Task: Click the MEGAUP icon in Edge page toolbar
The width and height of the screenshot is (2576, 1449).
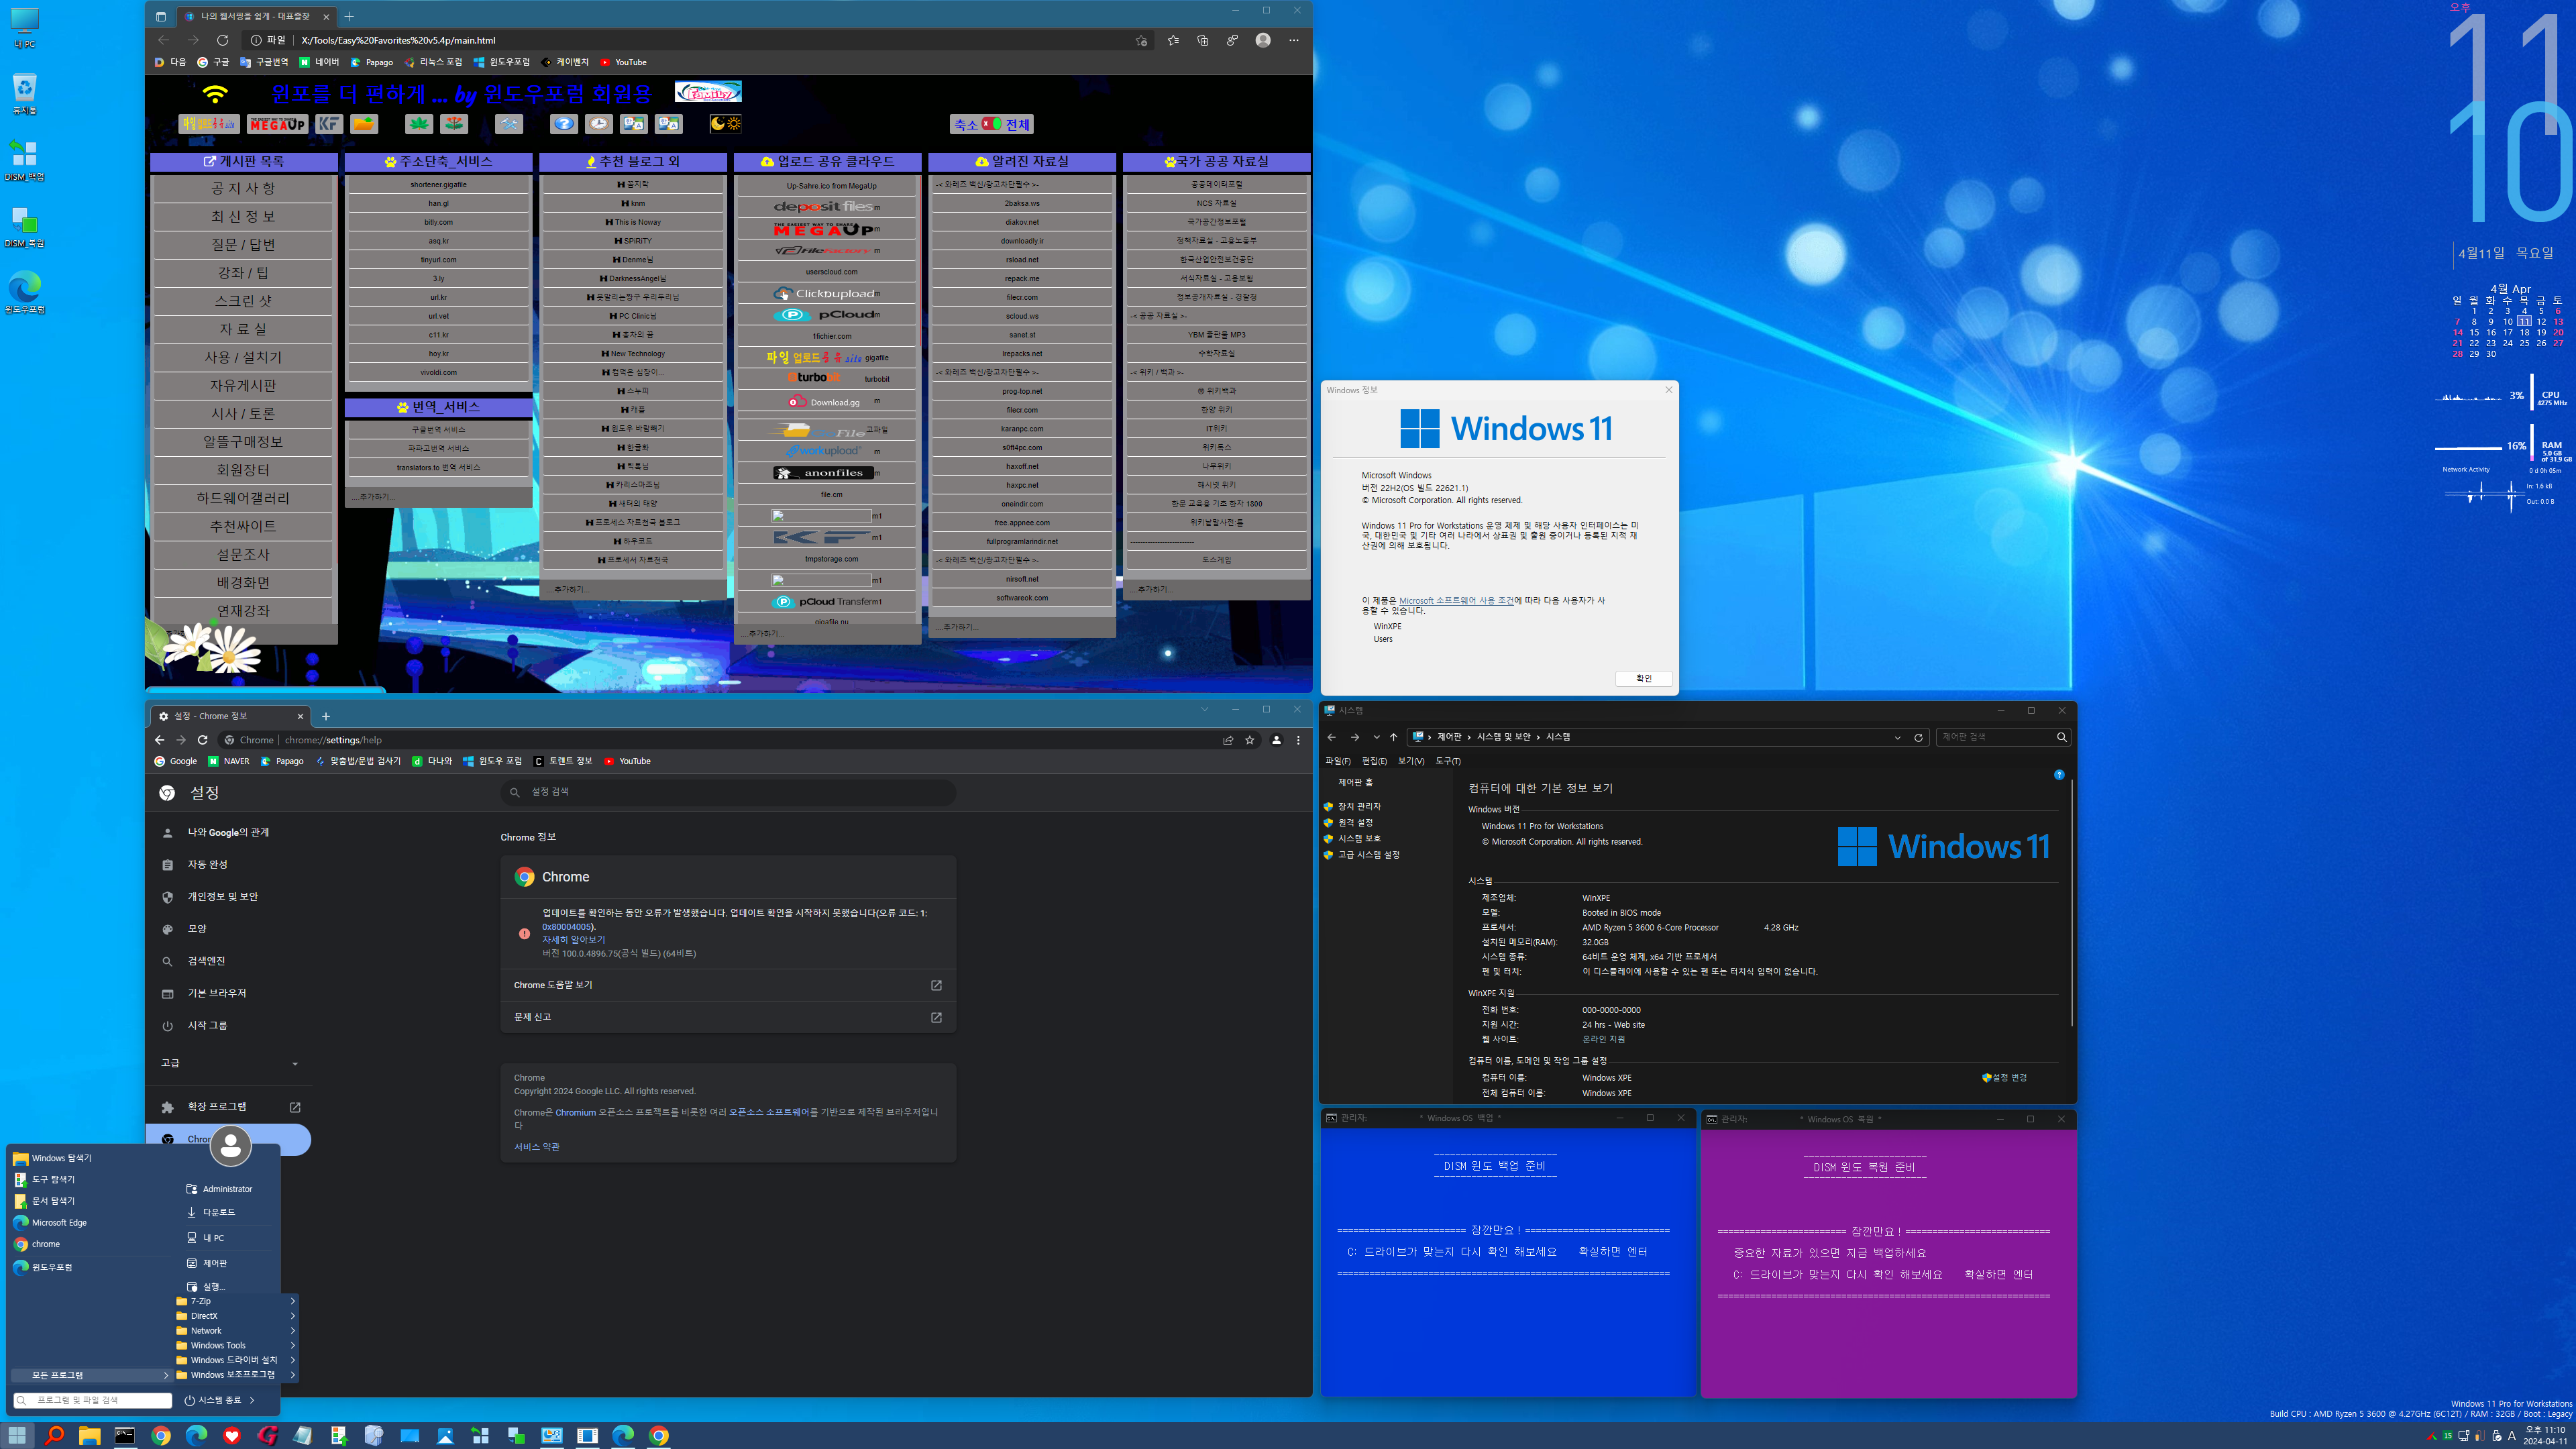Action: click(277, 124)
